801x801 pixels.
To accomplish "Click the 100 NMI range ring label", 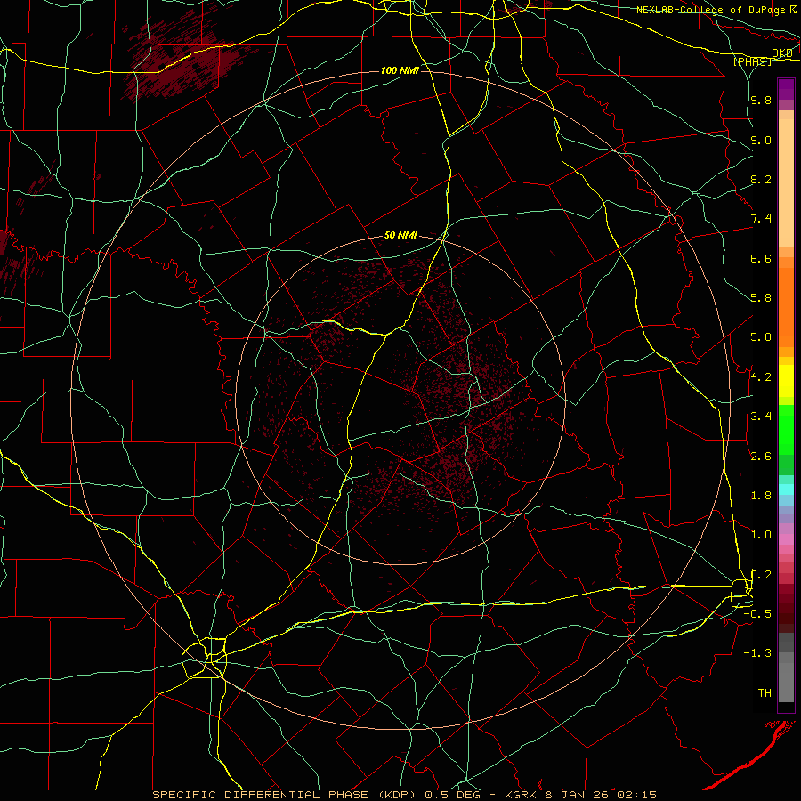I will [x=400, y=70].
